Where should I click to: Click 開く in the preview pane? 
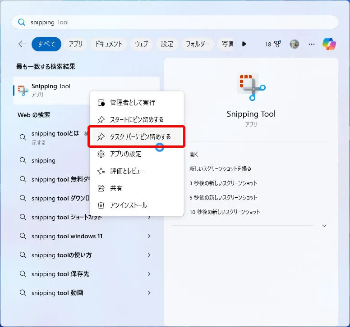pos(194,154)
